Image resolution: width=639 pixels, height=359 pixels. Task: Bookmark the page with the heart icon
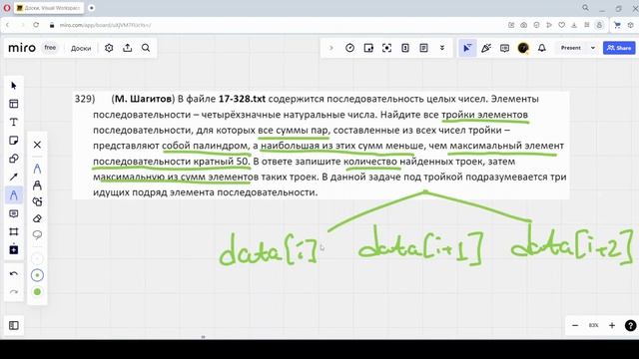tap(561, 25)
